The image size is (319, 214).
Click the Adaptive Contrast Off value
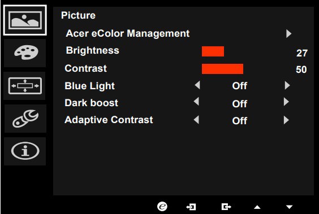[x=239, y=121]
